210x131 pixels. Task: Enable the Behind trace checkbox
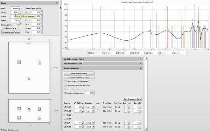click(x=146, y=53)
